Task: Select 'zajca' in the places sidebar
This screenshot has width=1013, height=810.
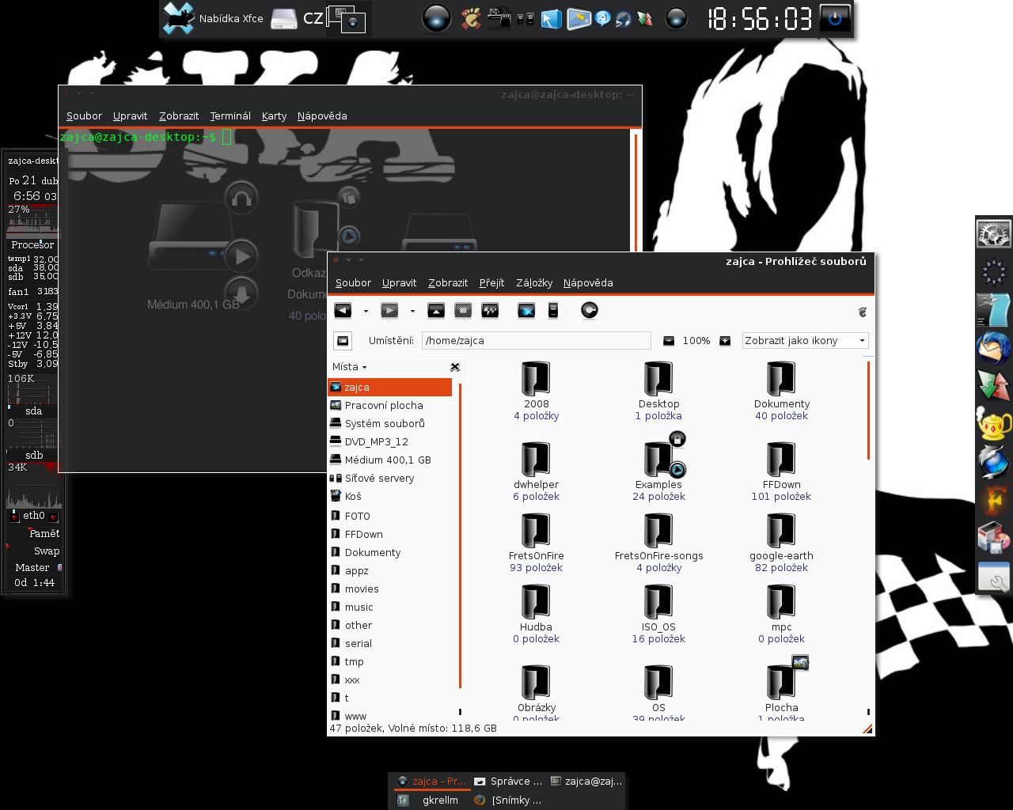Action: [390, 388]
